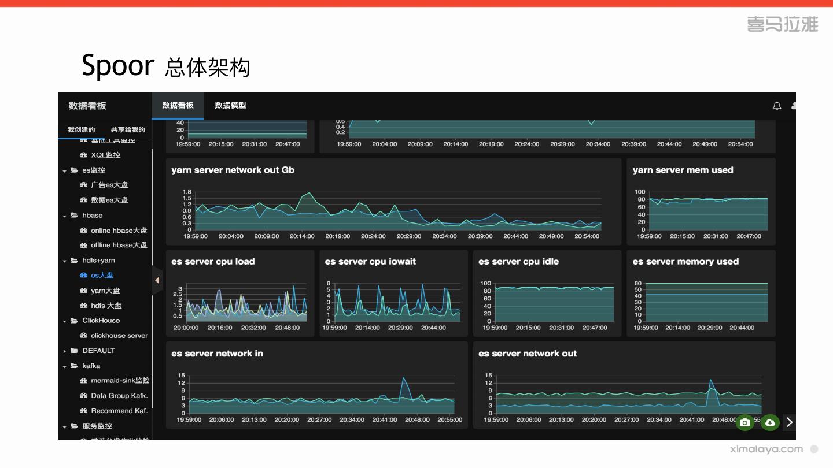Image resolution: width=833 pixels, height=468 pixels.
Task: Open the os大盘 dashboard
Action: (x=102, y=276)
